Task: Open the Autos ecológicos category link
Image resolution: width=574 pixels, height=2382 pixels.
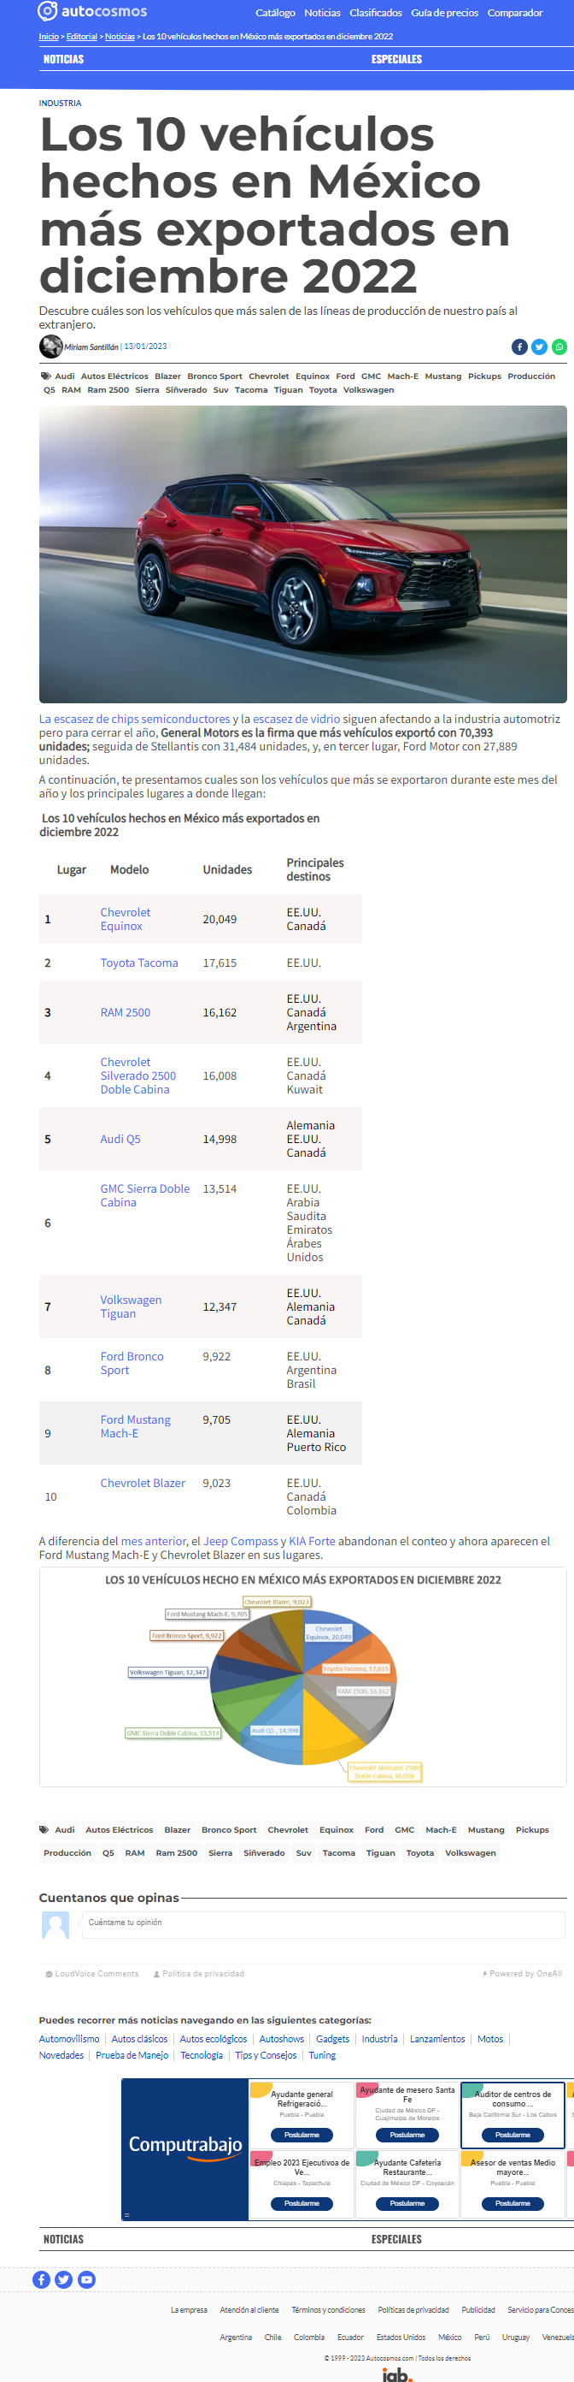Action: [x=214, y=2038]
